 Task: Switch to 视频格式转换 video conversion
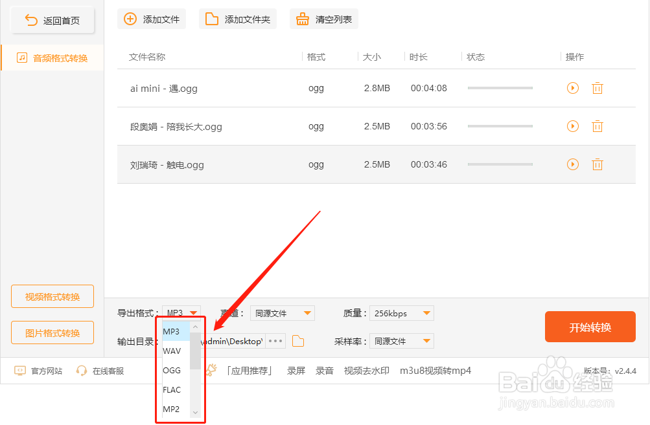point(52,296)
